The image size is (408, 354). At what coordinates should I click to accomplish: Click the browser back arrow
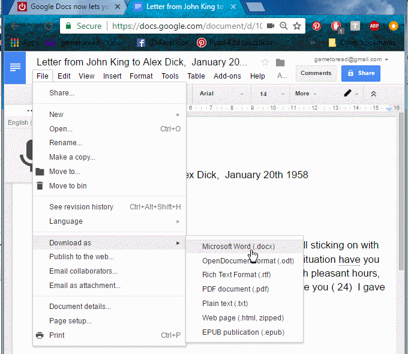(x=15, y=26)
